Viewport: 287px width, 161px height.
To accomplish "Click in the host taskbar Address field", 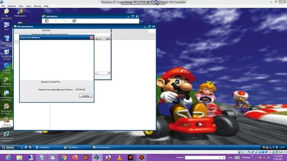I will click(201, 157).
